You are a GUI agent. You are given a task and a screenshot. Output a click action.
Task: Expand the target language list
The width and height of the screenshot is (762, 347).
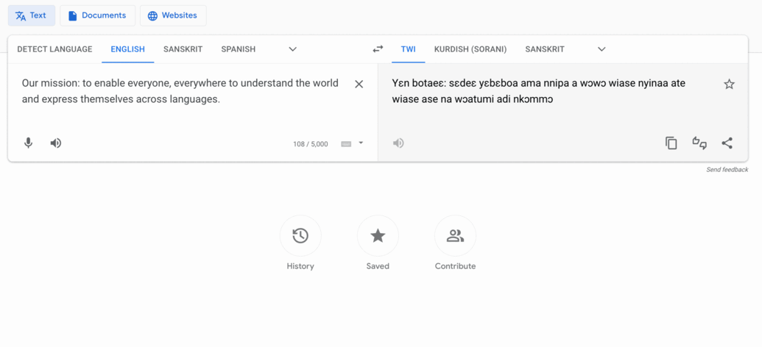602,49
